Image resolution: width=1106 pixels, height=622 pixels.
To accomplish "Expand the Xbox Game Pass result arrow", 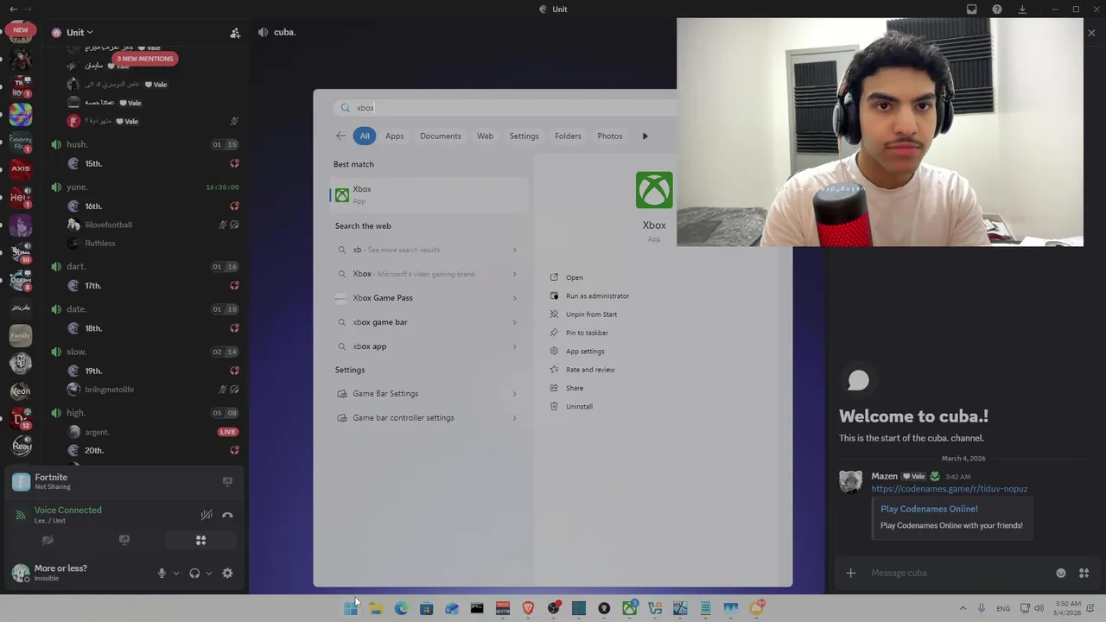I will click(514, 298).
